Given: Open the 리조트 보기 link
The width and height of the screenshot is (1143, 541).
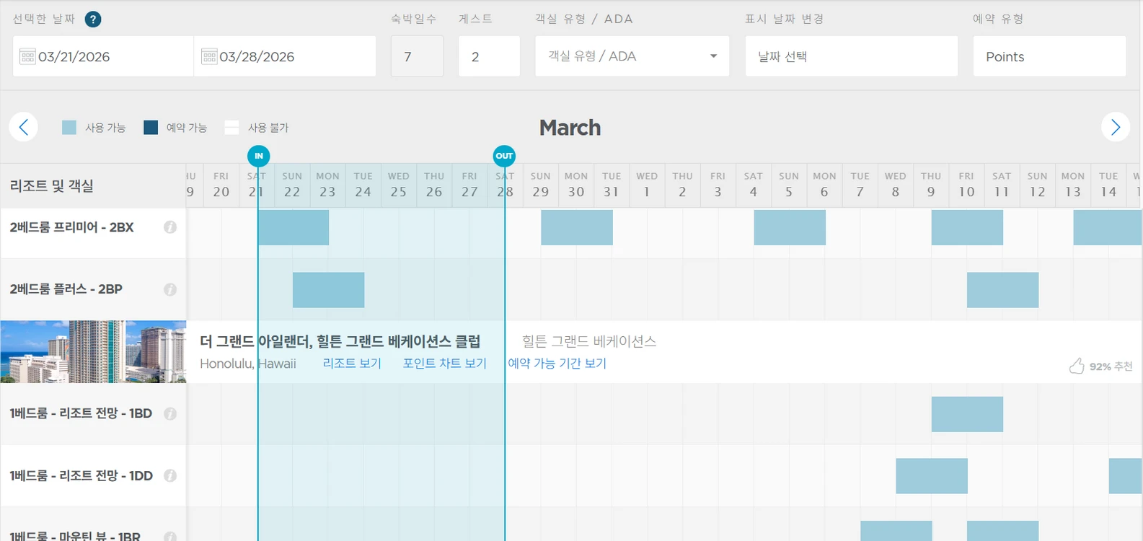Looking at the screenshot, I should click(352, 364).
